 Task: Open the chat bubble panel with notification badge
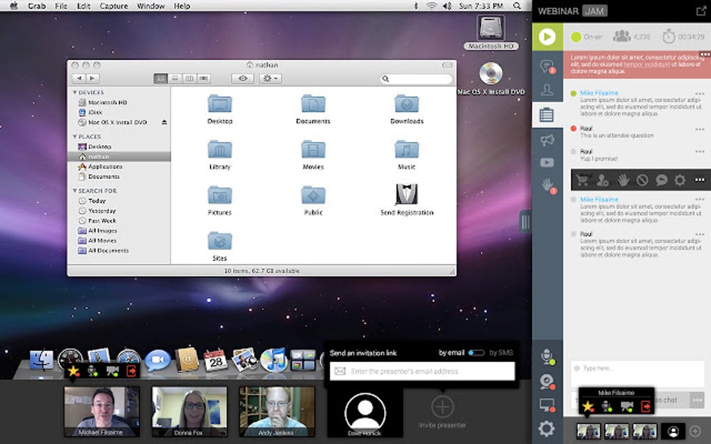547,67
